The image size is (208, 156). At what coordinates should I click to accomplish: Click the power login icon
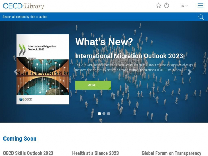pos(167,6)
